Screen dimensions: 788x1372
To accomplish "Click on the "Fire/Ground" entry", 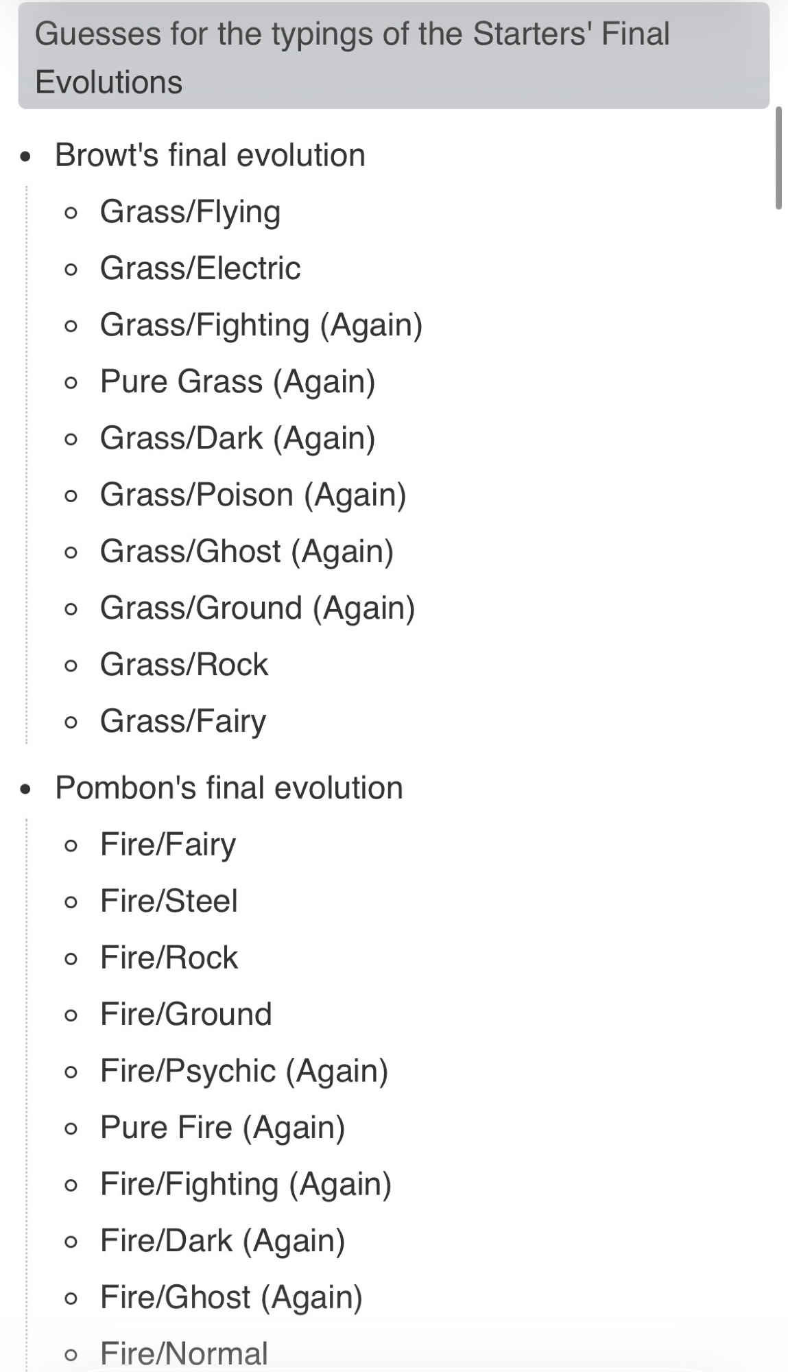I will point(186,1014).
